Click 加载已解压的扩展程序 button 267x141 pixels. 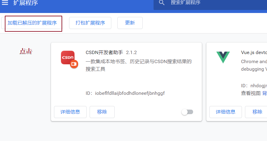point(32,23)
